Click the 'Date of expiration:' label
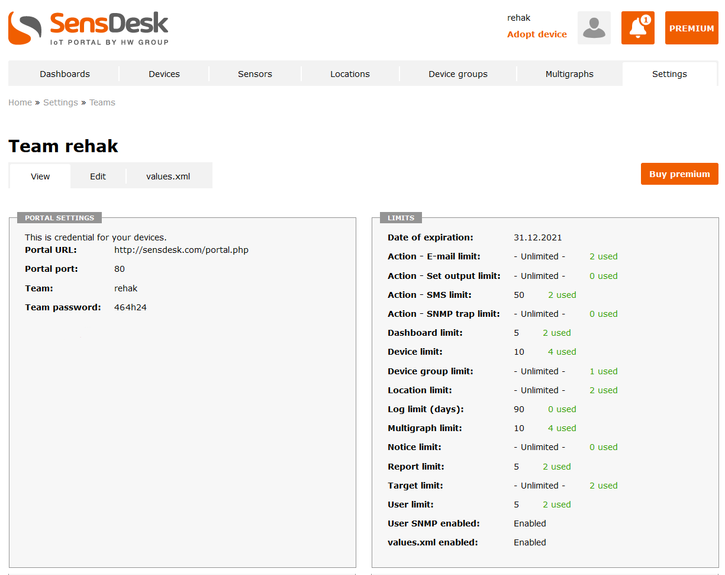 click(430, 237)
